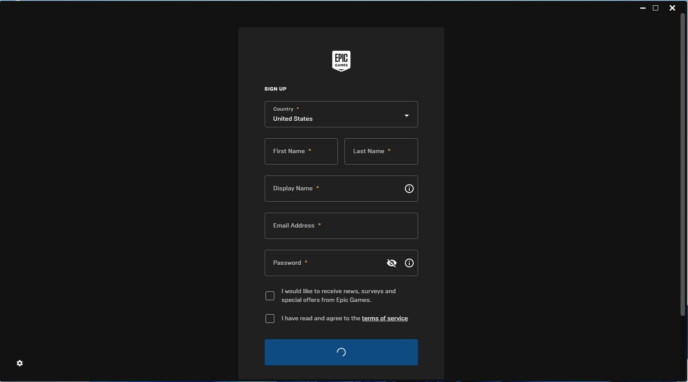Check the terms of service agreement box
Screen dimensions: 688x382
coord(270,319)
